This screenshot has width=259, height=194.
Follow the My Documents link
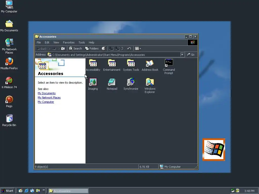(47, 93)
